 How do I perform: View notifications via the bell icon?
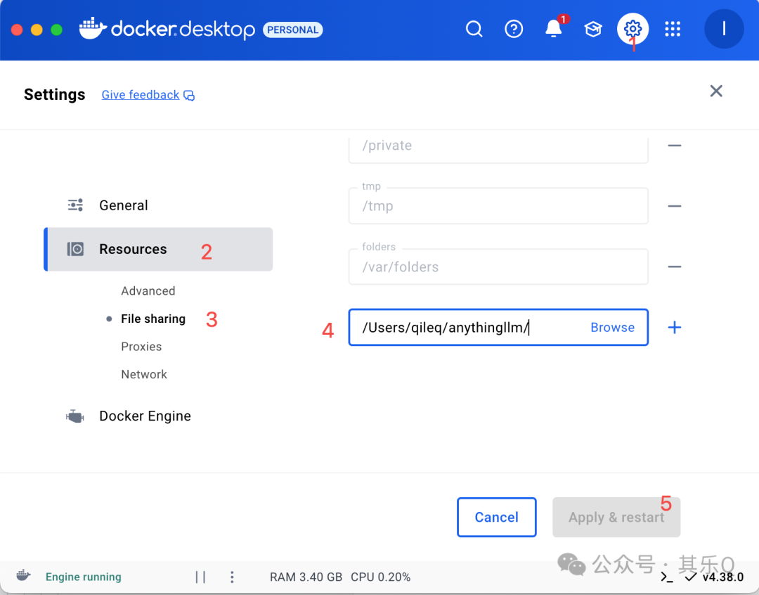tap(553, 30)
